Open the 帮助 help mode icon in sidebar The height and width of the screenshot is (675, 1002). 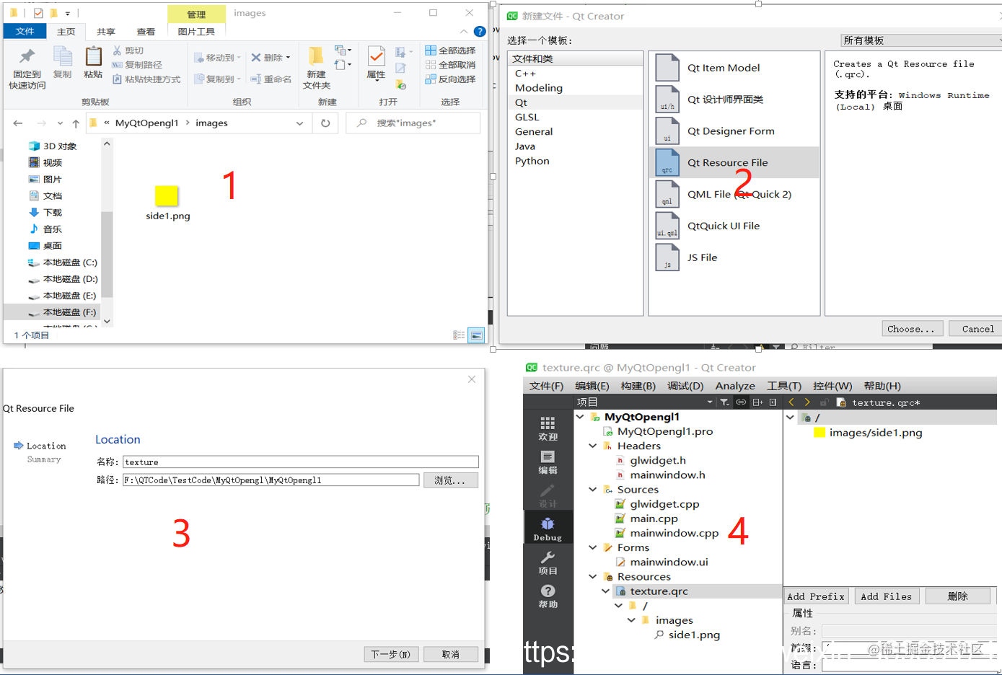point(548,596)
